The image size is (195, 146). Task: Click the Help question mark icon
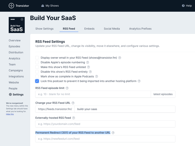click(183, 6)
